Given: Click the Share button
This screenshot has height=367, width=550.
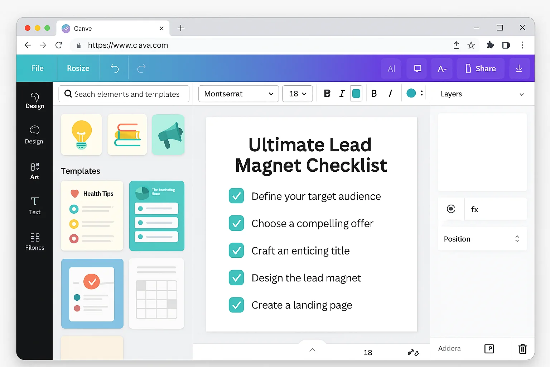Looking at the screenshot, I should point(481,68).
